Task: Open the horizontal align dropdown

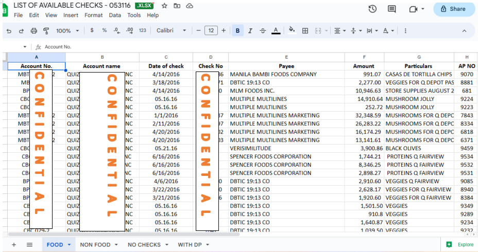Action: pyautogui.click(x=340, y=31)
